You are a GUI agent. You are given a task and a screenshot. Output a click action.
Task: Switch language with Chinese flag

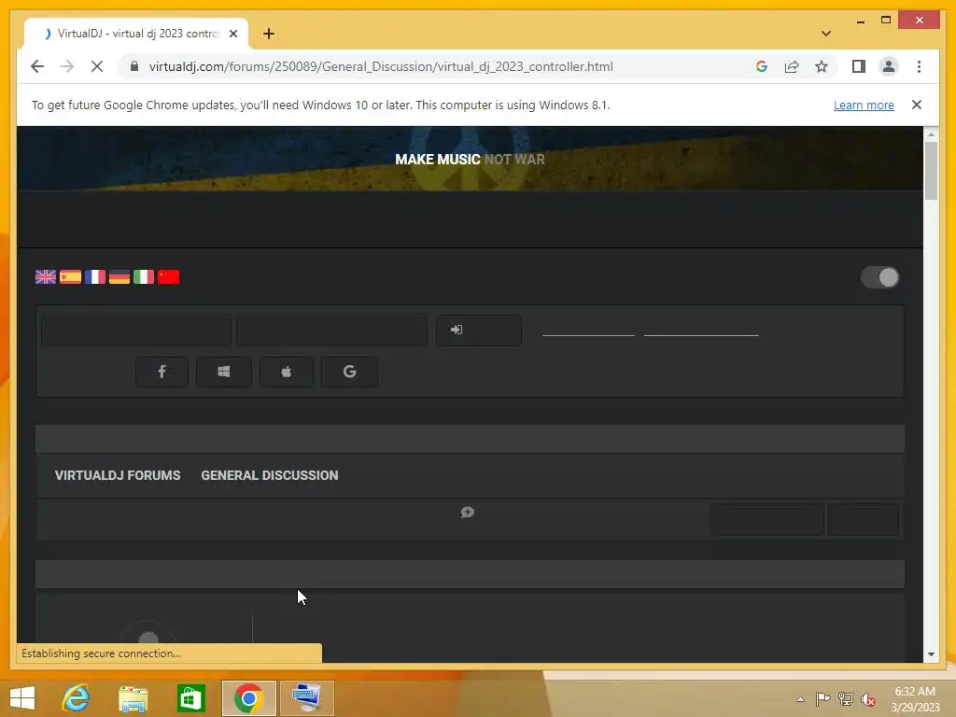coord(169,276)
